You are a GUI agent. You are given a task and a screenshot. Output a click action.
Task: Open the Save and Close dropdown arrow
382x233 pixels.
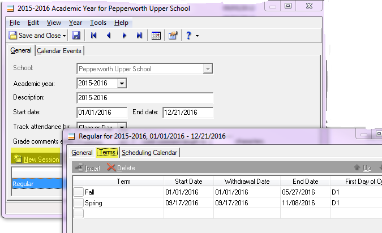pyautogui.click(x=64, y=36)
